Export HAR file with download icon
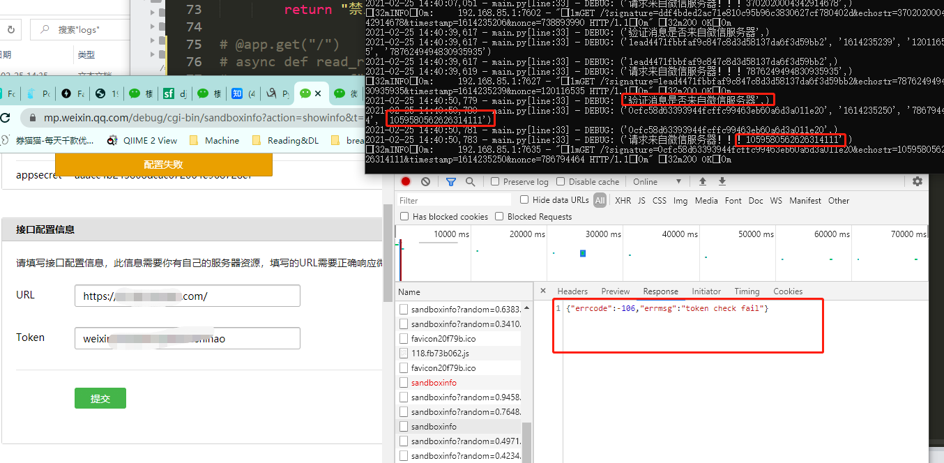Viewport: 944px width, 463px height. click(722, 181)
